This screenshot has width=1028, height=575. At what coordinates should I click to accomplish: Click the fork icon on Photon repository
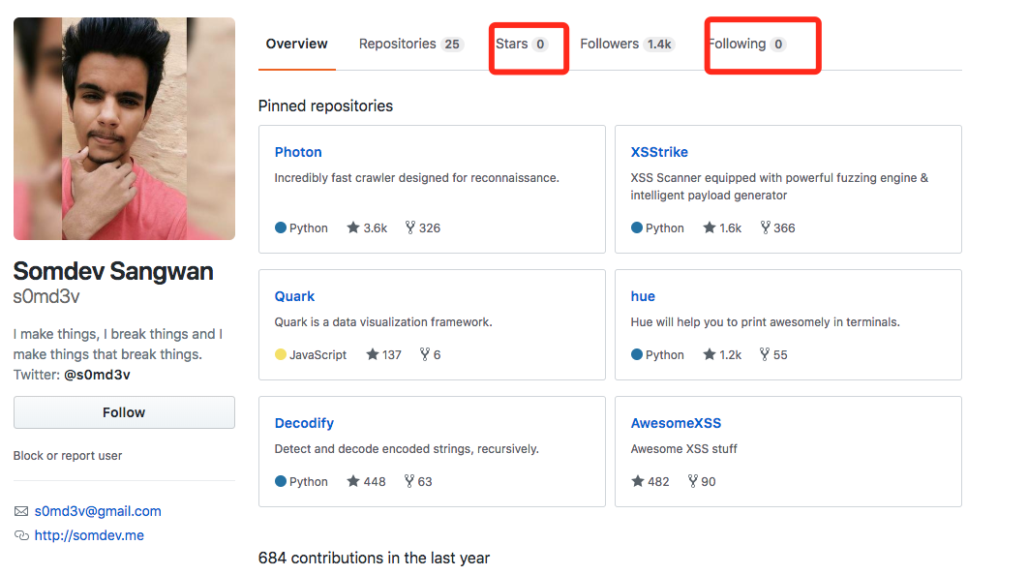tap(410, 228)
